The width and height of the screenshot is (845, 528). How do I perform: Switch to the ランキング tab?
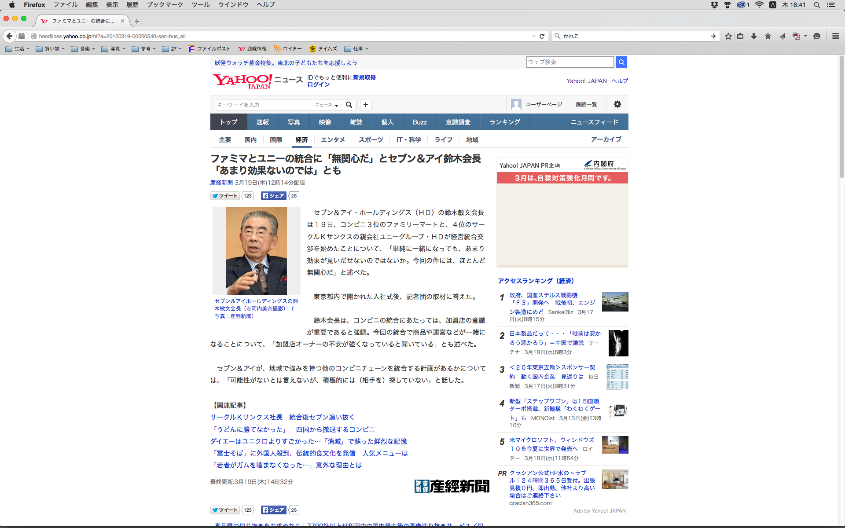click(x=505, y=122)
